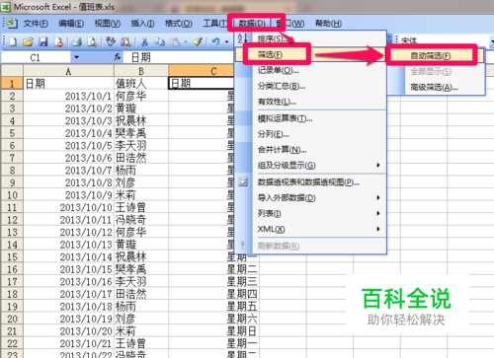Click the Select All corner box
Screen dimensions: 494x358
(x=12, y=71)
